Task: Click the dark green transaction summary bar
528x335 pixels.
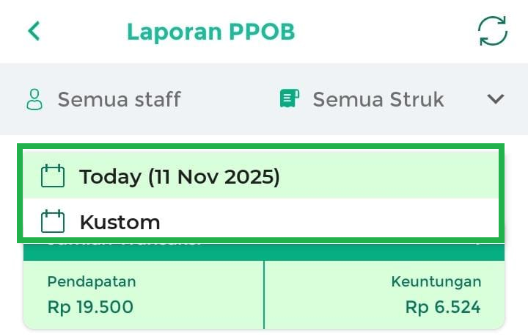Action: (264, 251)
